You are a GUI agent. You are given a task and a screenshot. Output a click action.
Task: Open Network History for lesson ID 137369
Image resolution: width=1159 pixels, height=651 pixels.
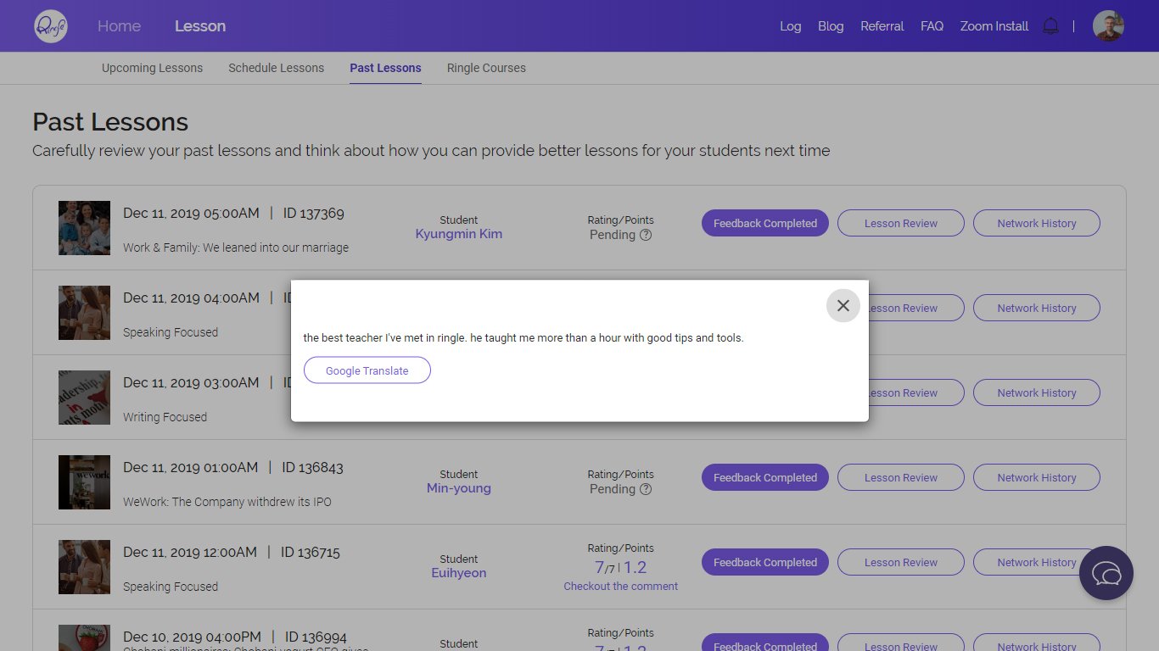click(1037, 223)
